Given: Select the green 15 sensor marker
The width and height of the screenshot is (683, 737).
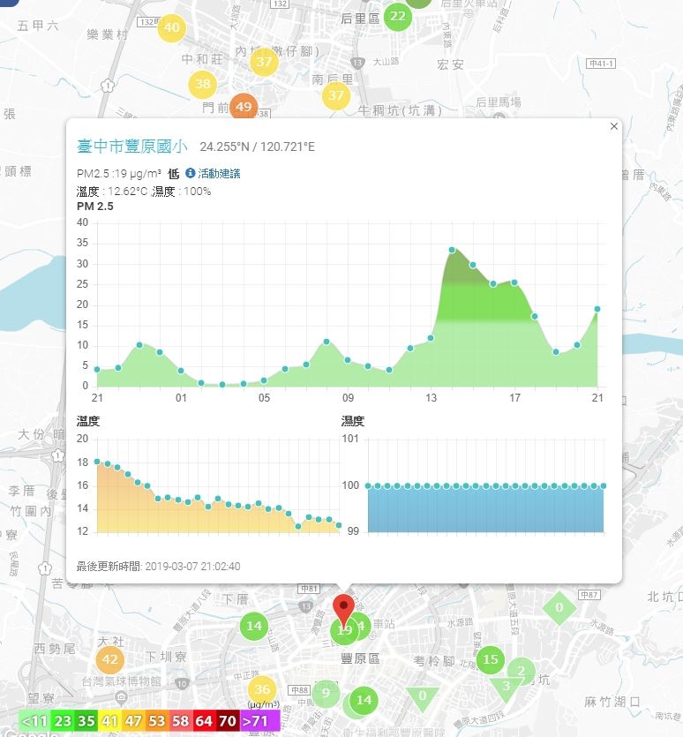Looking at the screenshot, I should (x=491, y=659).
